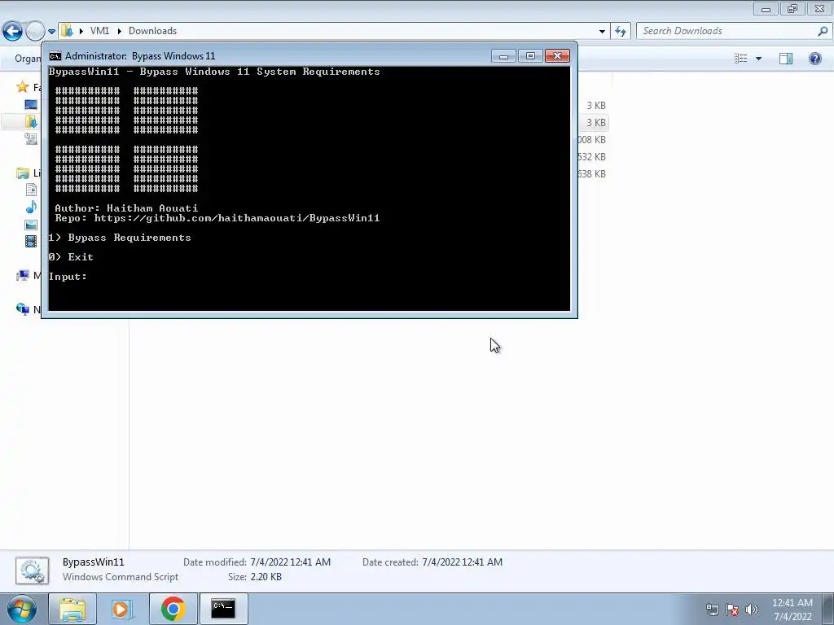This screenshot has height=625, width=834.
Task: Focus the Search Downloads field
Action: (x=727, y=31)
